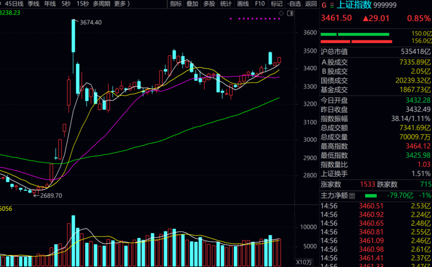Screen dimensions: 432x267
Task: Click the 跌家数 count 715
Action: (x=426, y=184)
